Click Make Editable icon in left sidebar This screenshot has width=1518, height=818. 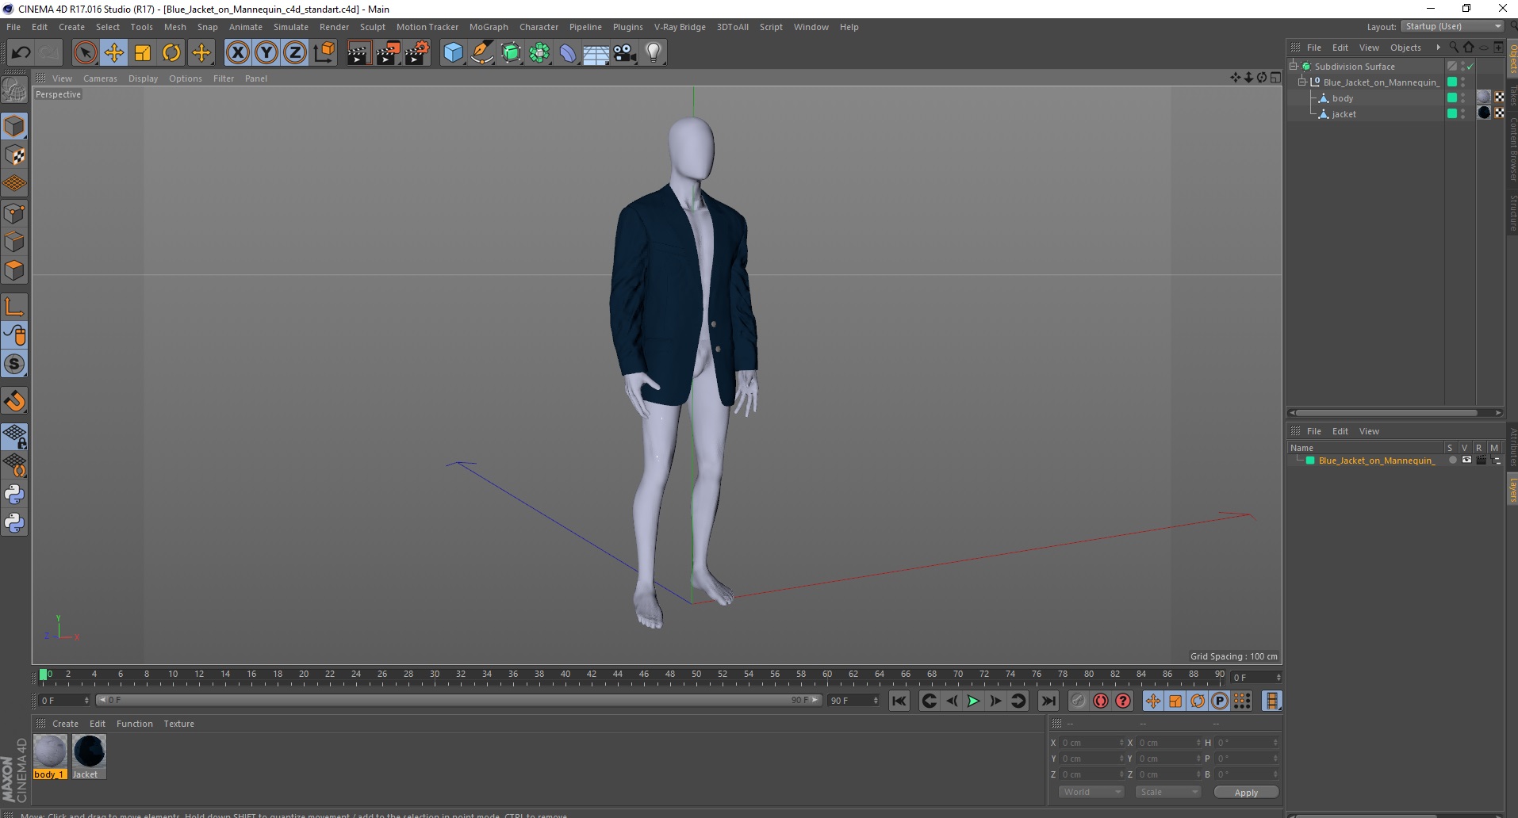click(x=14, y=90)
